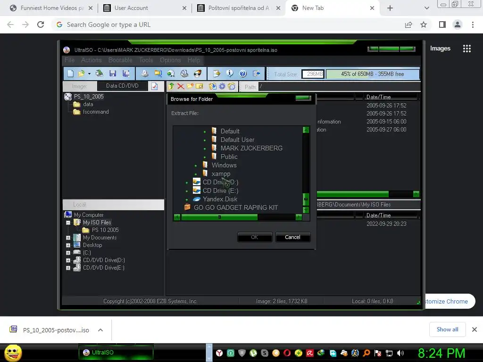Screen dimensions: 483x362
Task: Click the Save floppy disk icon
Action: click(x=112, y=73)
